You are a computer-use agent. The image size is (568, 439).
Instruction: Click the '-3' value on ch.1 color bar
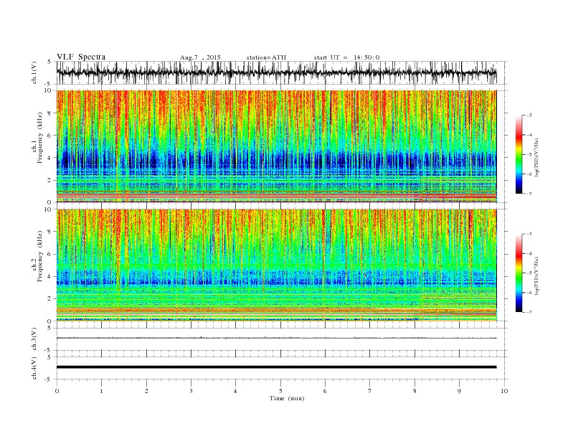(529, 115)
